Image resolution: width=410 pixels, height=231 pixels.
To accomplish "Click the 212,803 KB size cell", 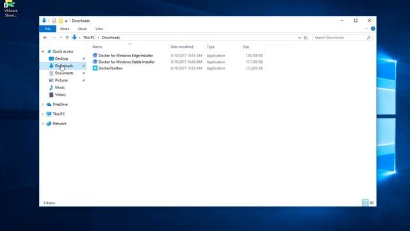I will point(254,69).
